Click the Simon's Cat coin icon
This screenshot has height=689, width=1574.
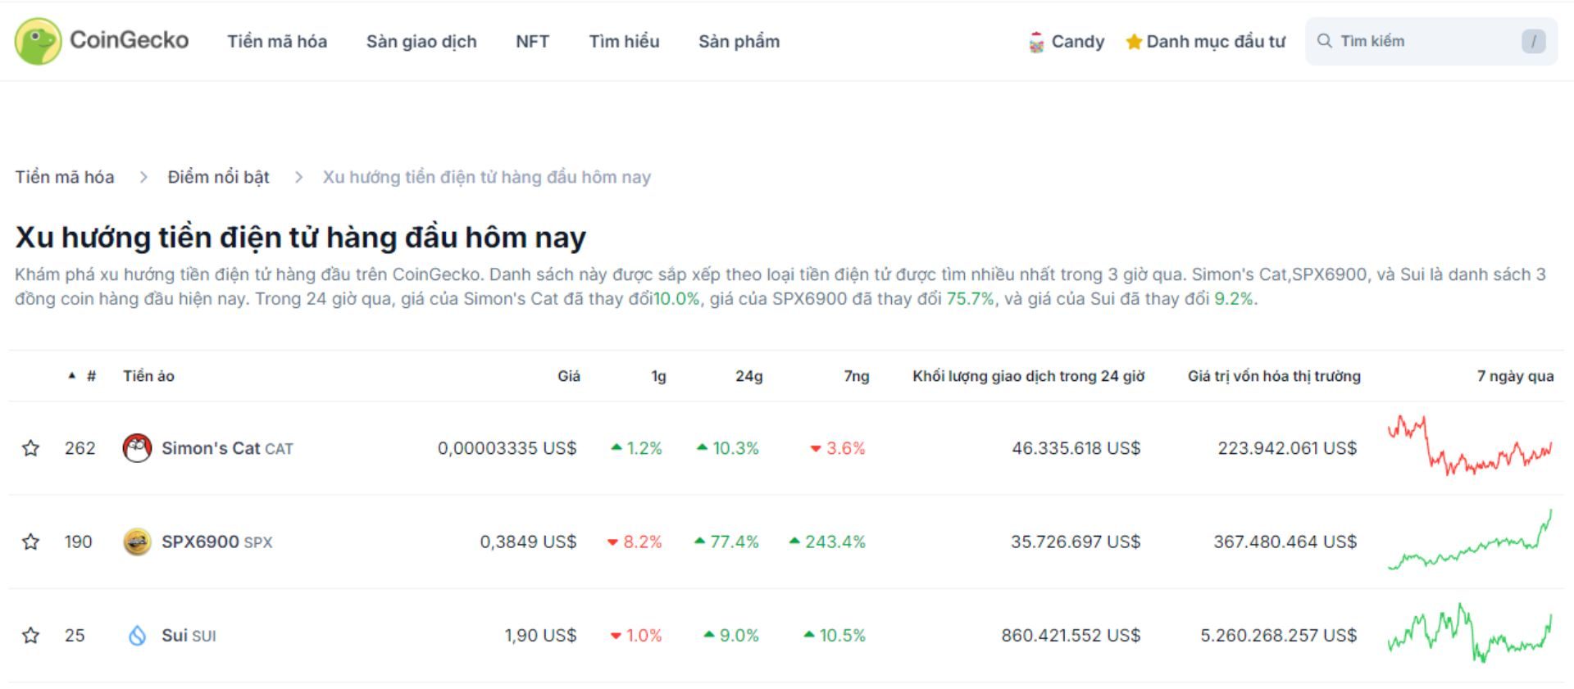click(x=137, y=448)
